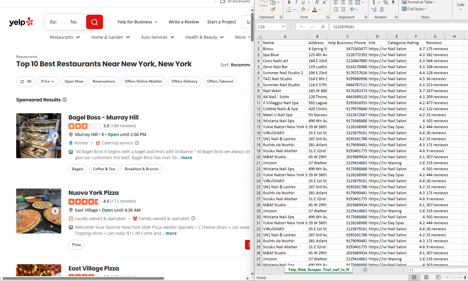Click the Insert Function fx icon
Viewport: 468px width, 281px height.
(323, 27)
